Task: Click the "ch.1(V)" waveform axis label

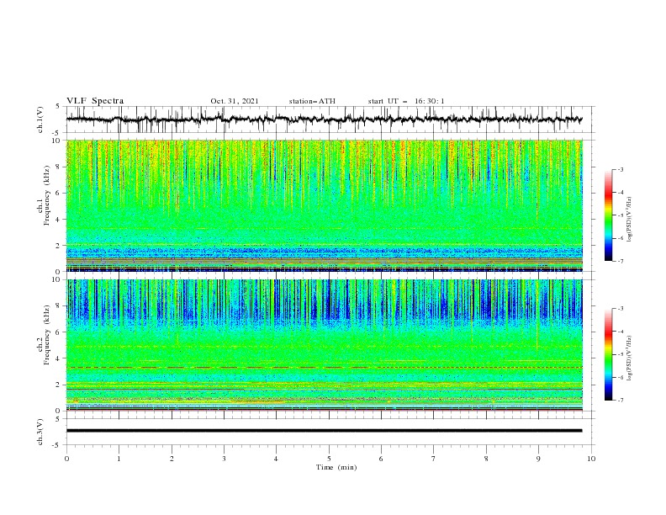Action: (x=40, y=119)
